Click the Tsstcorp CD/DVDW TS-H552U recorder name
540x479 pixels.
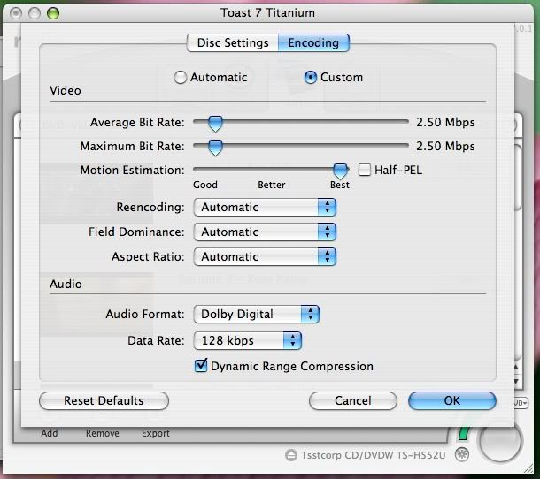(x=374, y=455)
